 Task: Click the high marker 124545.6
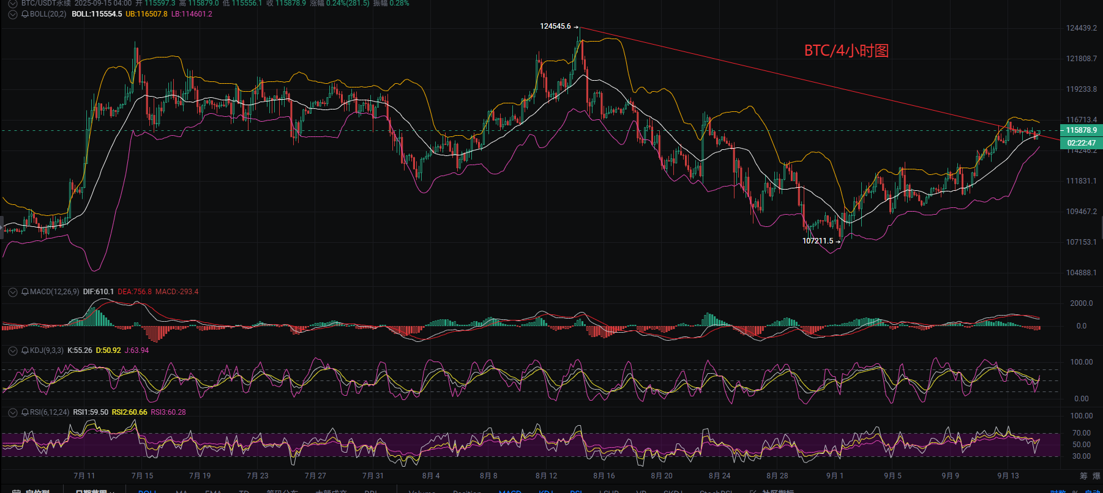[555, 26]
